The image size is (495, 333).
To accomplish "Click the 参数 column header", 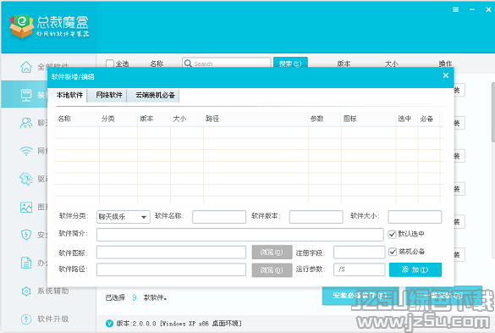I will click(324, 119).
